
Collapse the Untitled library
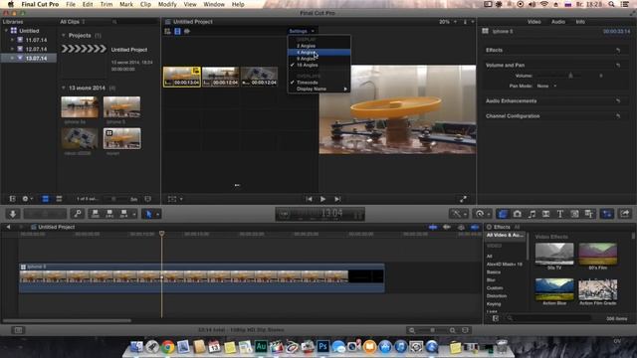[x=6, y=31]
